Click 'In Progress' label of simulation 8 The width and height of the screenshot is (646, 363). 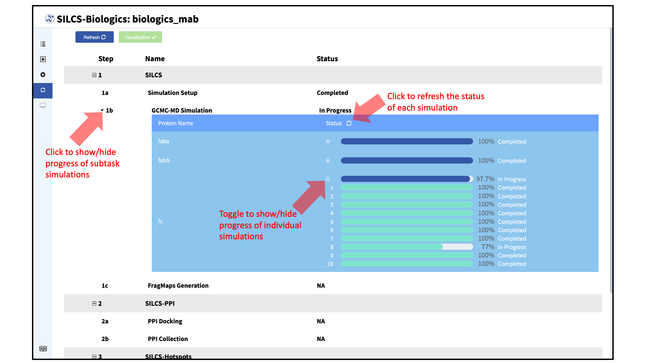[x=512, y=247]
